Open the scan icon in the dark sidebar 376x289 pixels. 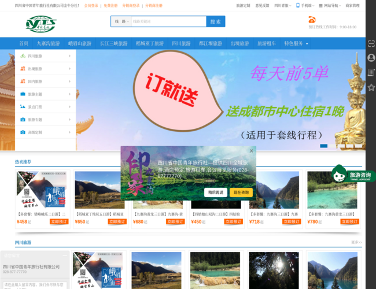coord(371,43)
